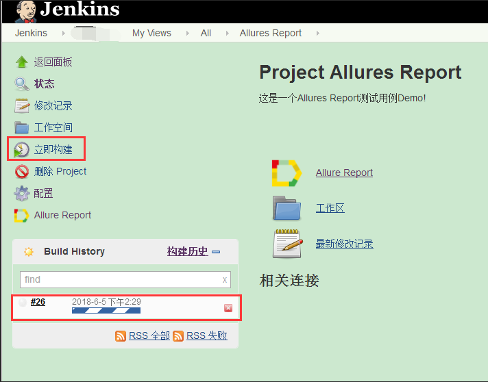Screen dimensions: 488x382
Task: Open My Views breadcrumb
Action: (151, 33)
